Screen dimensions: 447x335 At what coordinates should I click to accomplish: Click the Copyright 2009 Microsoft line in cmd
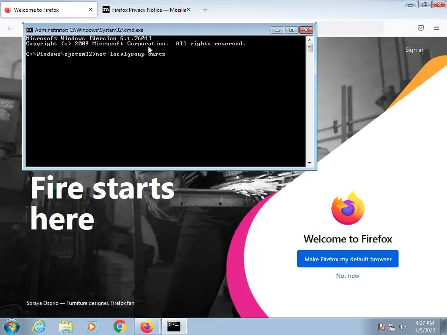(136, 44)
